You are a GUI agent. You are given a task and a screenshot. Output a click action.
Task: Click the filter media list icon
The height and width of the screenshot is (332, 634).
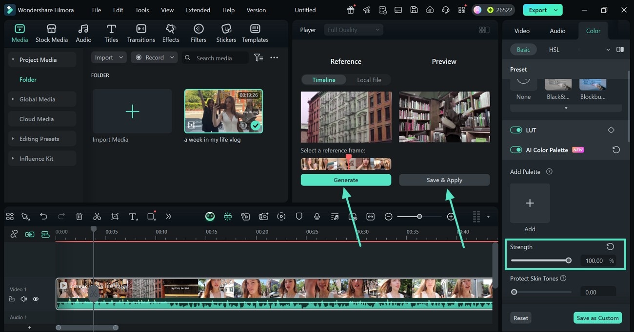258,57
